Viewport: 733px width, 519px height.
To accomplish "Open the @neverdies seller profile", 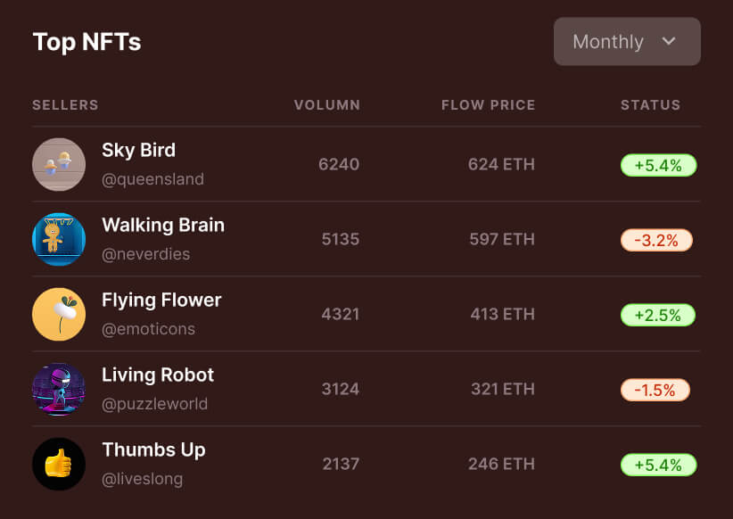I will tap(145, 254).
